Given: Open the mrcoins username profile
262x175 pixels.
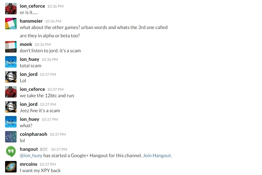Looking at the screenshot, I should (28, 164).
